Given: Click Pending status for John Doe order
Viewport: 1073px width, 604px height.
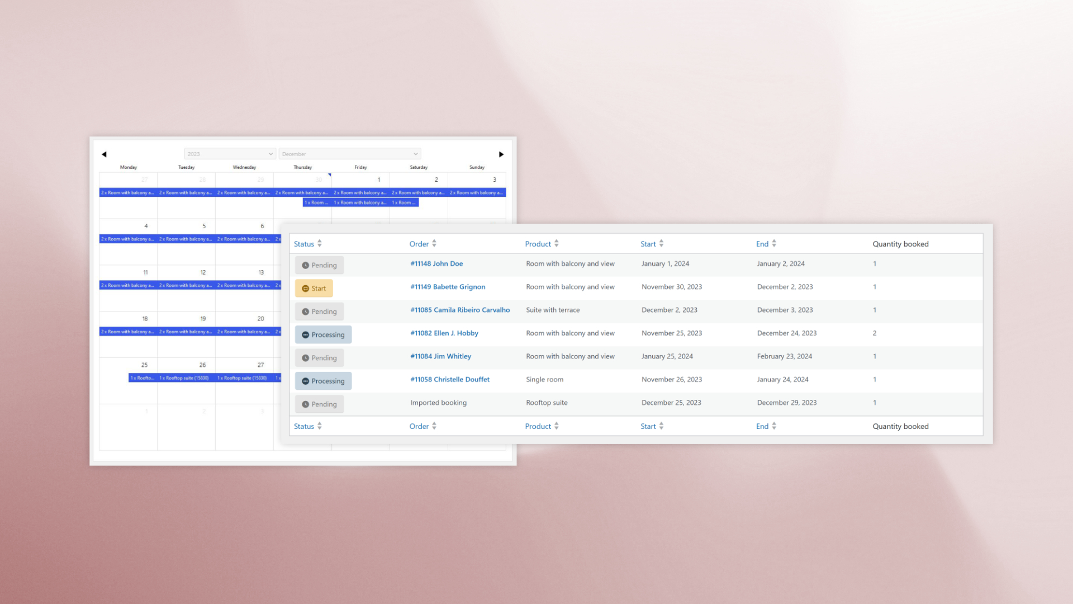Looking at the screenshot, I should (319, 265).
